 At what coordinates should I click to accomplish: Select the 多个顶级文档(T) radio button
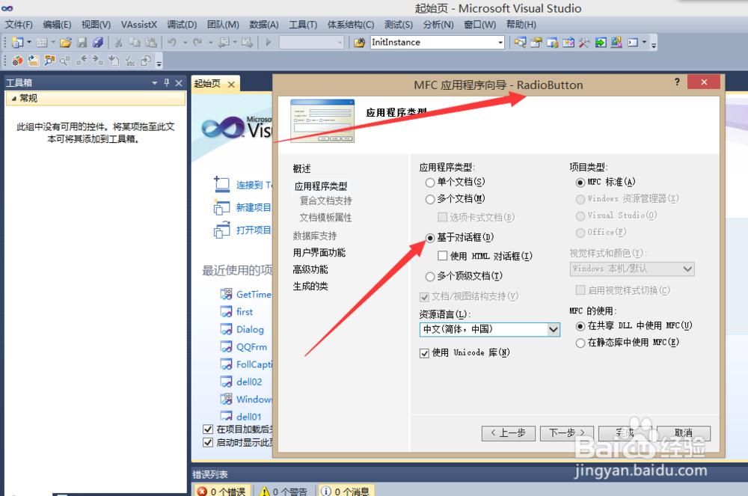tap(430, 276)
